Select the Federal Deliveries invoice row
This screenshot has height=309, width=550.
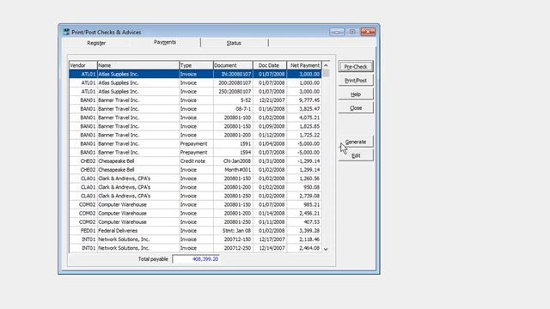[x=195, y=231]
